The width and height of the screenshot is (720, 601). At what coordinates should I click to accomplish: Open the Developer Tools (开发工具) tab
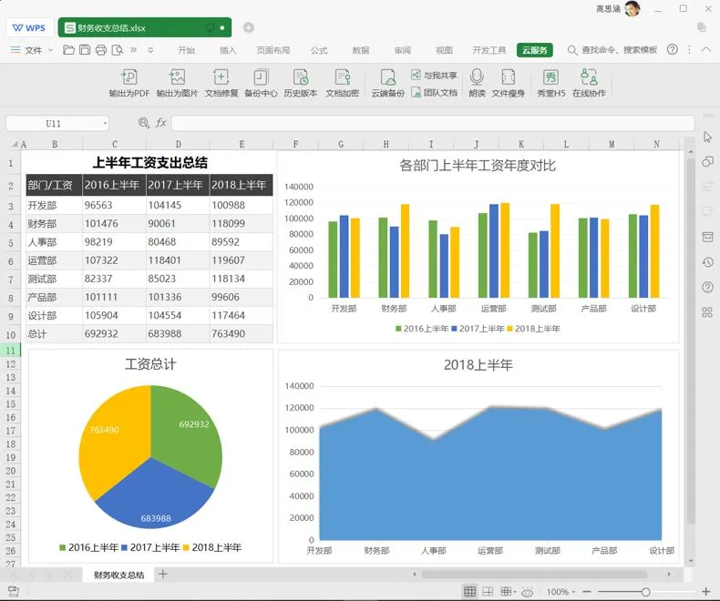point(489,50)
